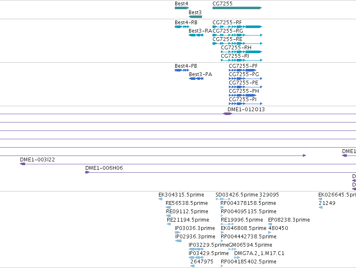Click EST RP004095135.5prime
356x268 pixels.
tap(222, 216)
